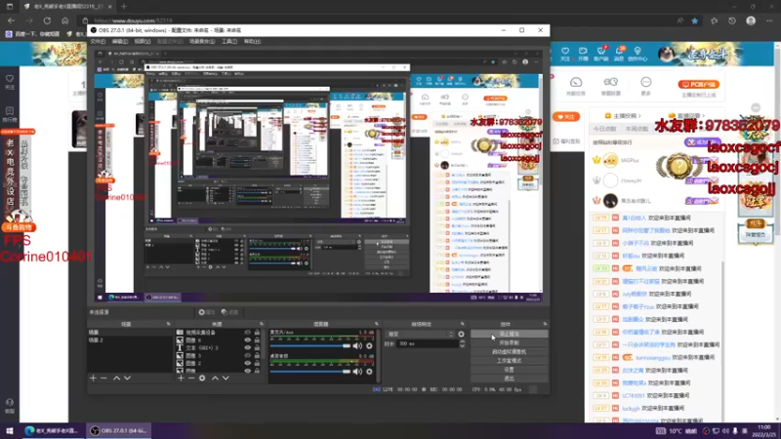This screenshot has height=439, width=781.
Task: Switch to OBS 27.0.1 taskbar item
Action: pos(119,430)
